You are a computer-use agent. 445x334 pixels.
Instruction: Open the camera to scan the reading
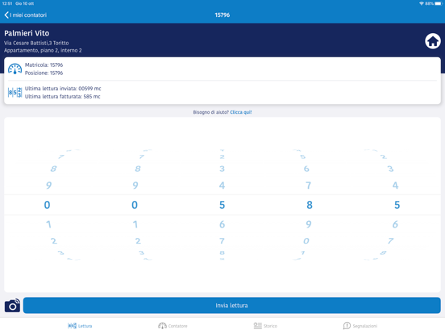point(12,305)
